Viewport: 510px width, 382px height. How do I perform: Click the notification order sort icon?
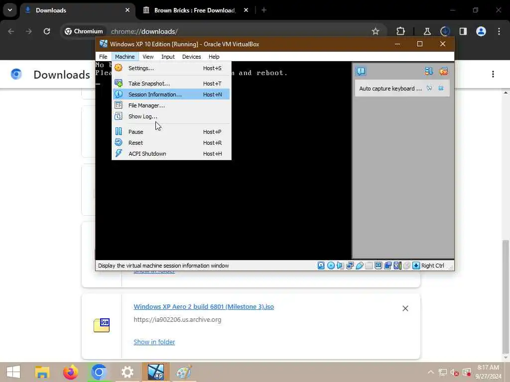429,71
